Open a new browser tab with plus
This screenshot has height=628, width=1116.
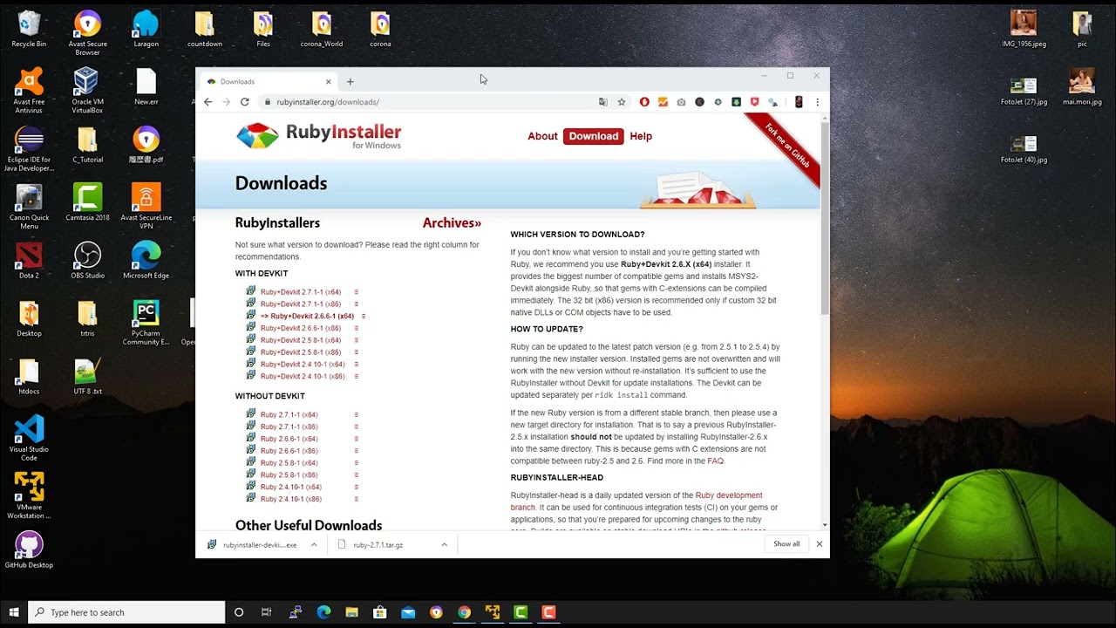[x=350, y=82]
